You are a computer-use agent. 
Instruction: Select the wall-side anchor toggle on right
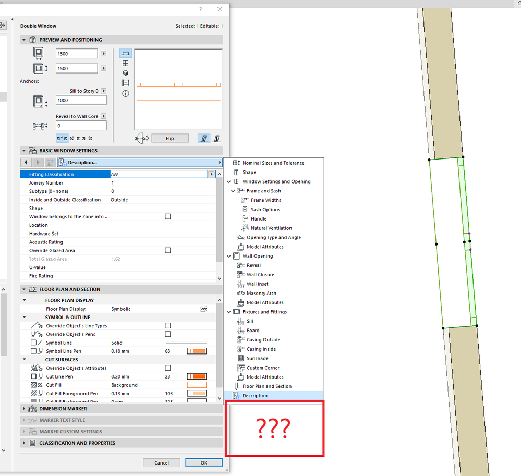[216, 139]
